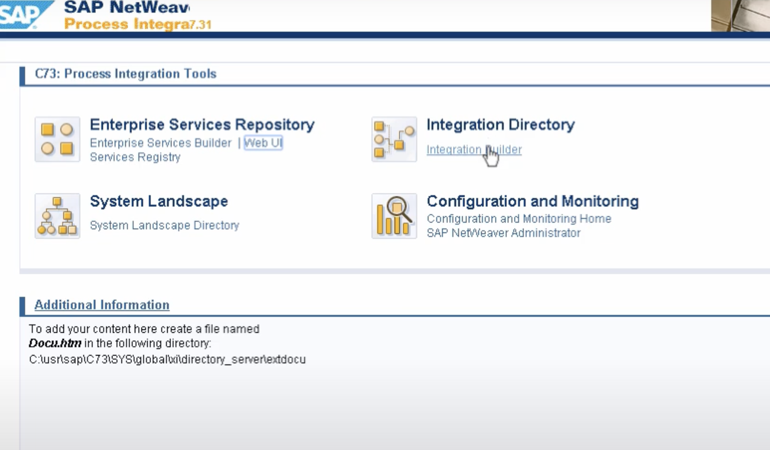Click the Process Integration 7.31 subtitle
The height and width of the screenshot is (450, 770).
138,24
